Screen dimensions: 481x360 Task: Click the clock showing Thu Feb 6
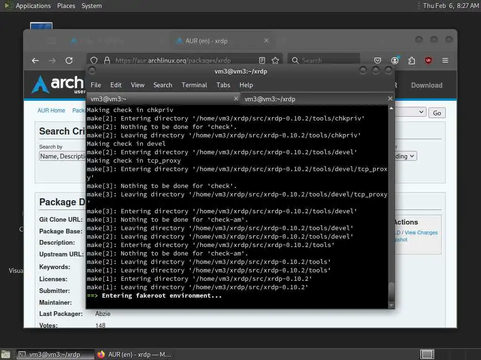click(450, 6)
